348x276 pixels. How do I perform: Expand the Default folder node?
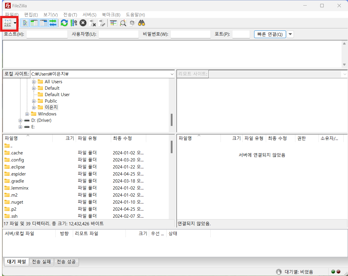34,88
